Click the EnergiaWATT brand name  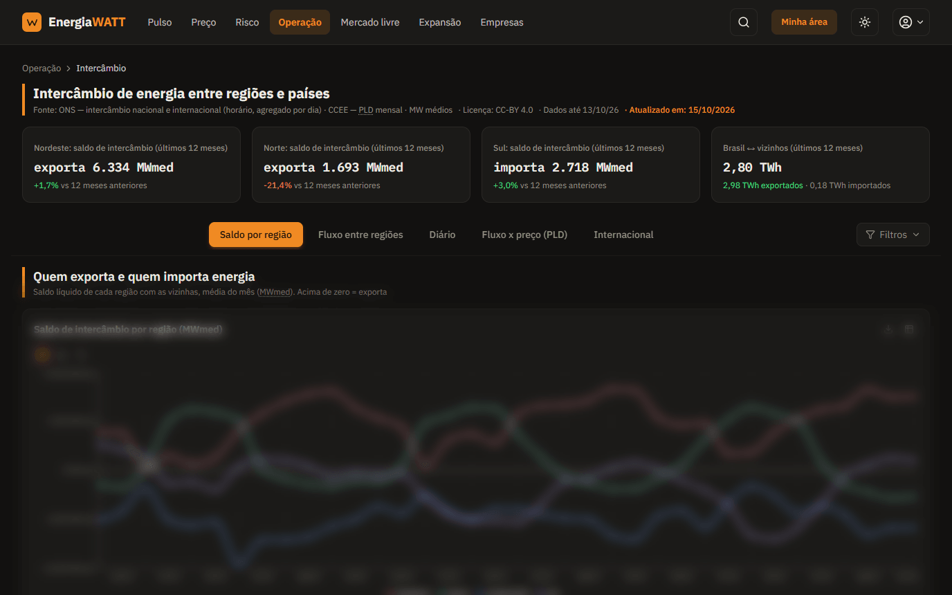(x=87, y=22)
